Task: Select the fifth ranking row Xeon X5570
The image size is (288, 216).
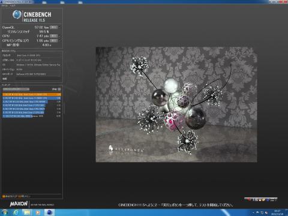Action: coord(32,109)
